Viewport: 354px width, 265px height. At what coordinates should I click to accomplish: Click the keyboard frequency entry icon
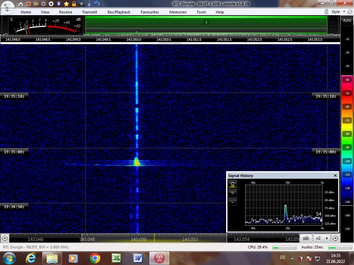tap(306, 238)
